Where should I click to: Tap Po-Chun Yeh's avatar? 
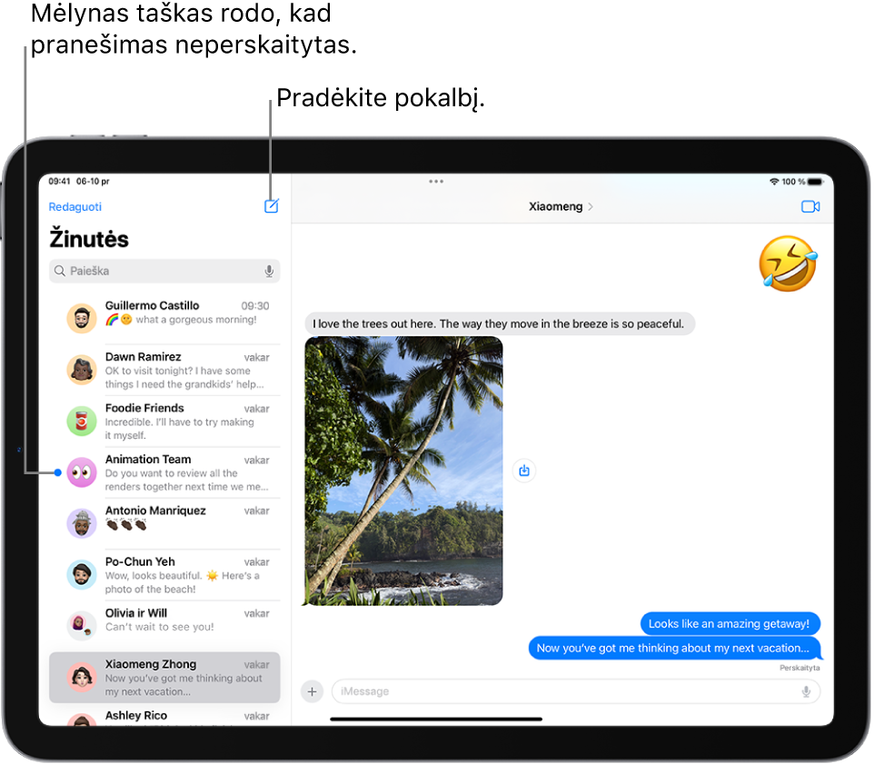pos(82,575)
